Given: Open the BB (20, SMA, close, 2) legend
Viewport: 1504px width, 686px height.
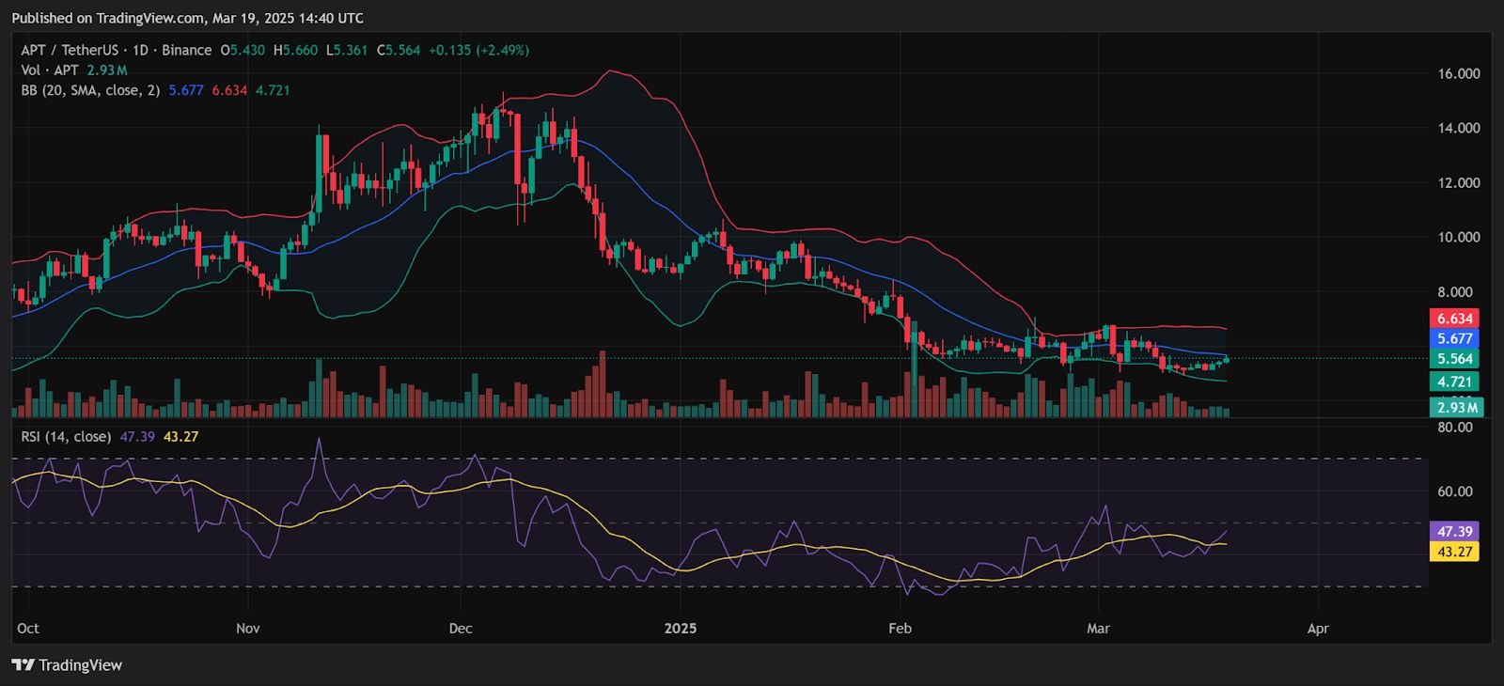Looking at the screenshot, I should pos(90,90).
